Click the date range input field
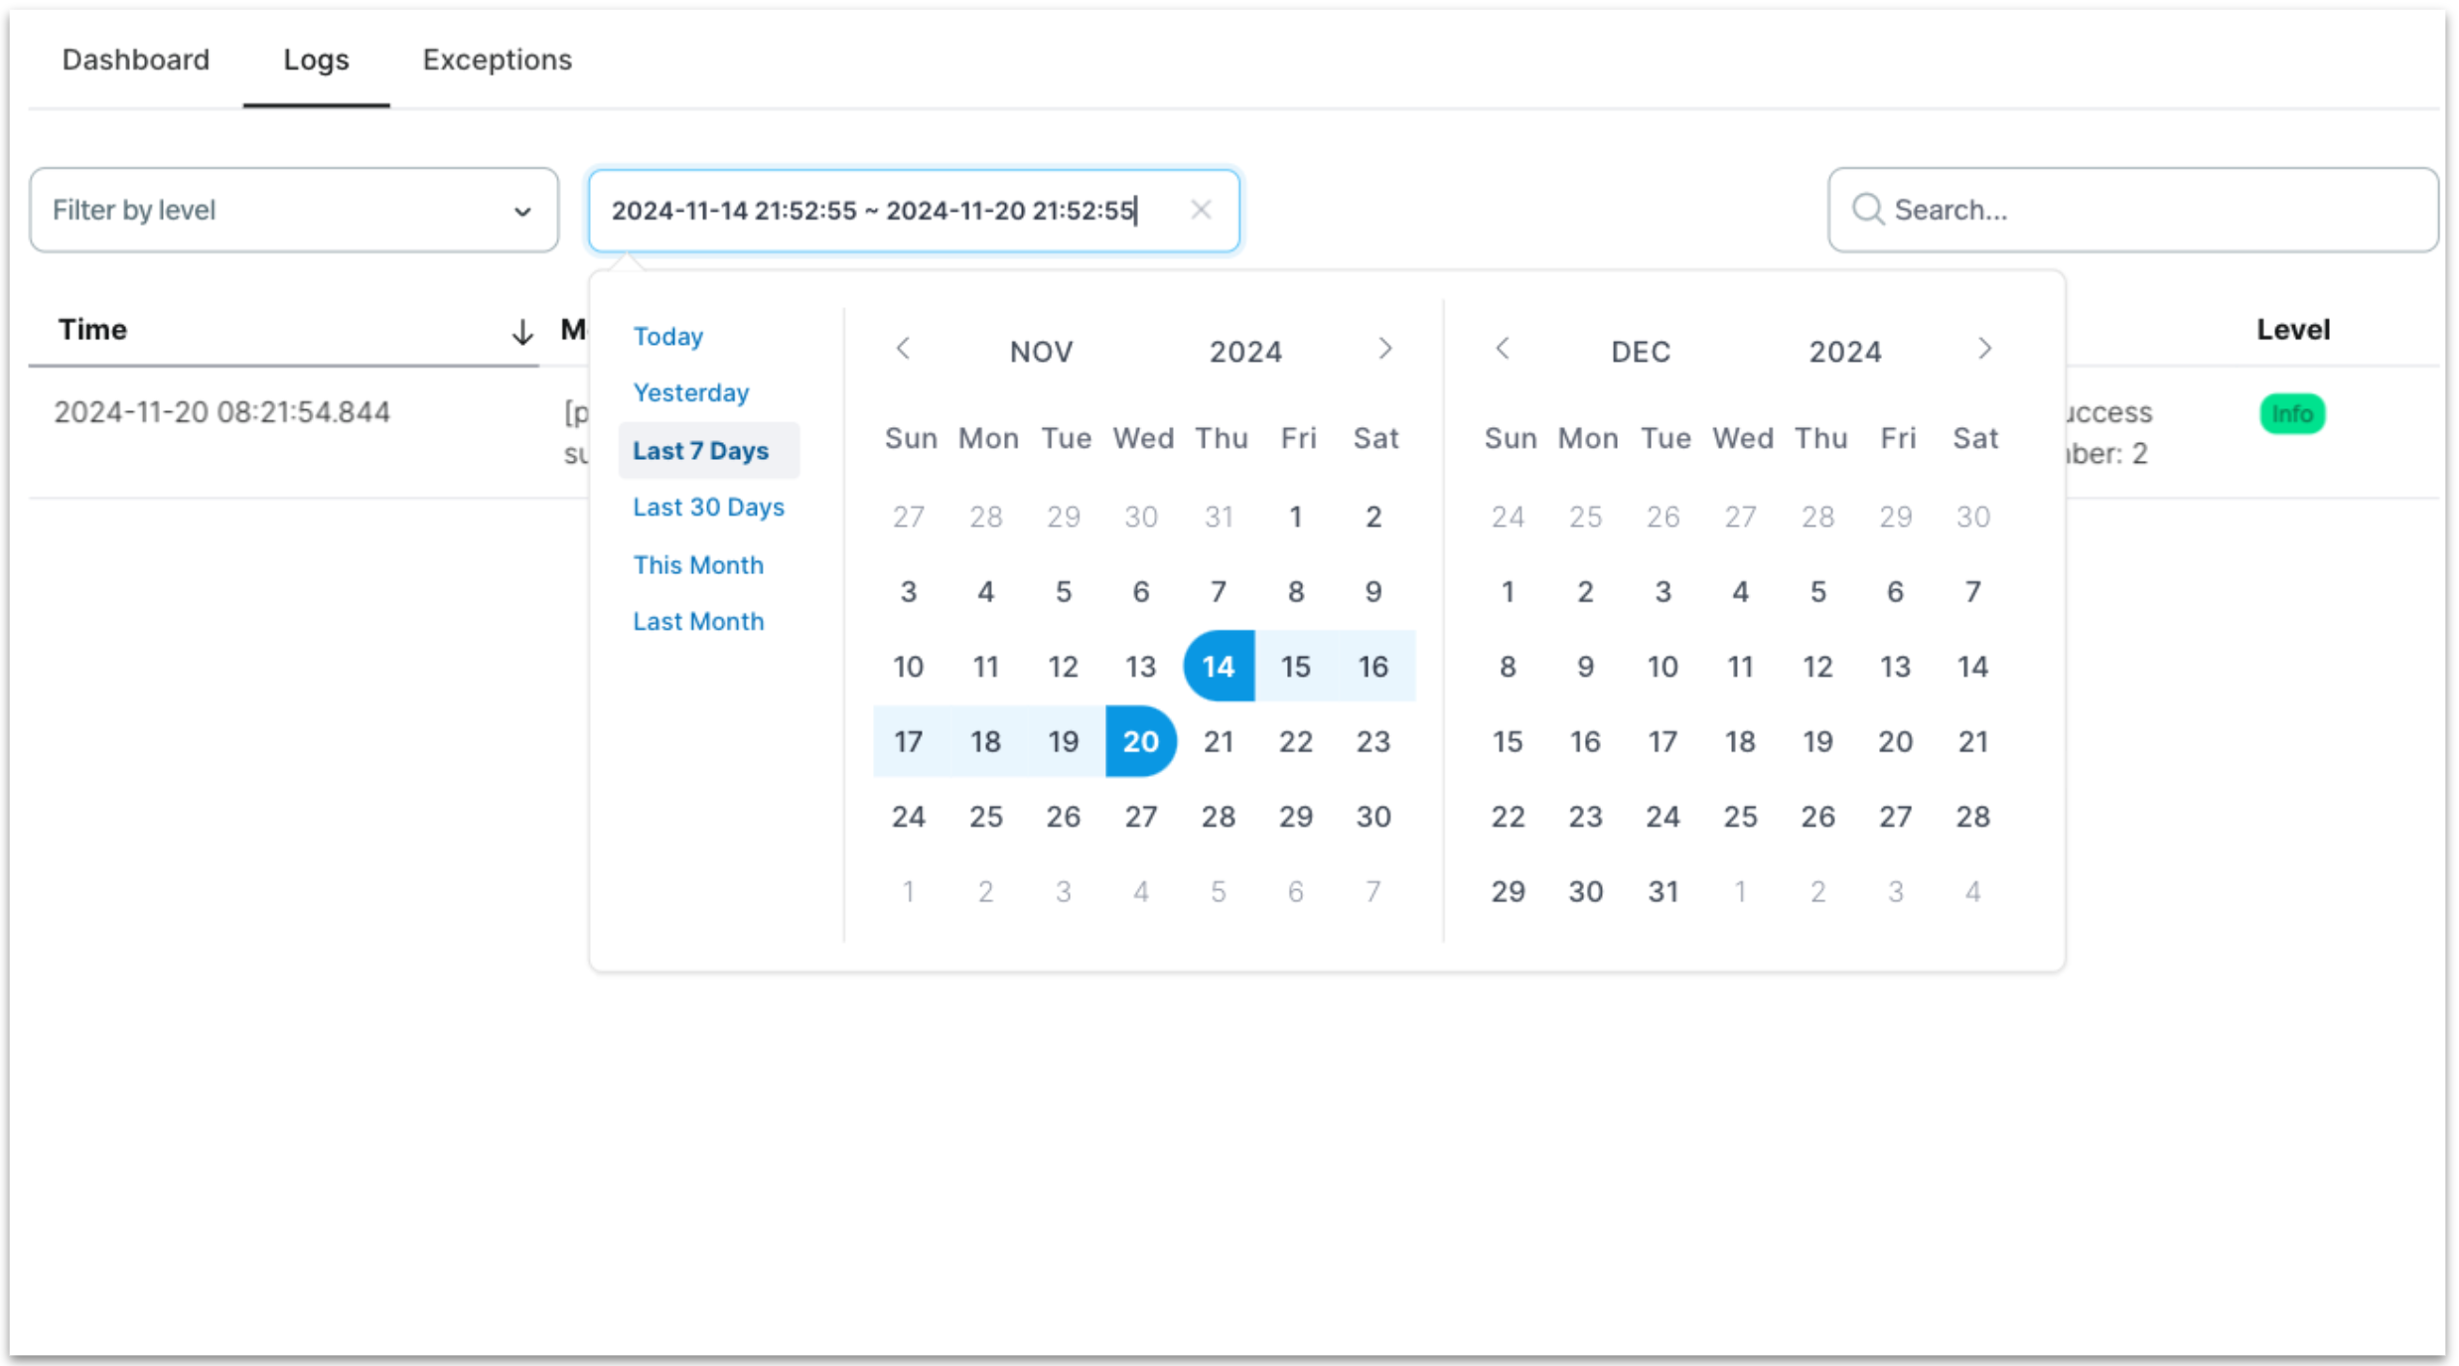Screen dimensions: 2459x1366 [874, 210]
